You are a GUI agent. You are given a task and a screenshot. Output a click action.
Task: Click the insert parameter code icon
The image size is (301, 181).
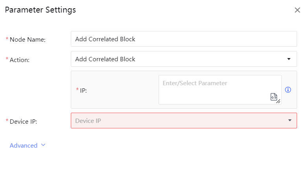point(274,97)
